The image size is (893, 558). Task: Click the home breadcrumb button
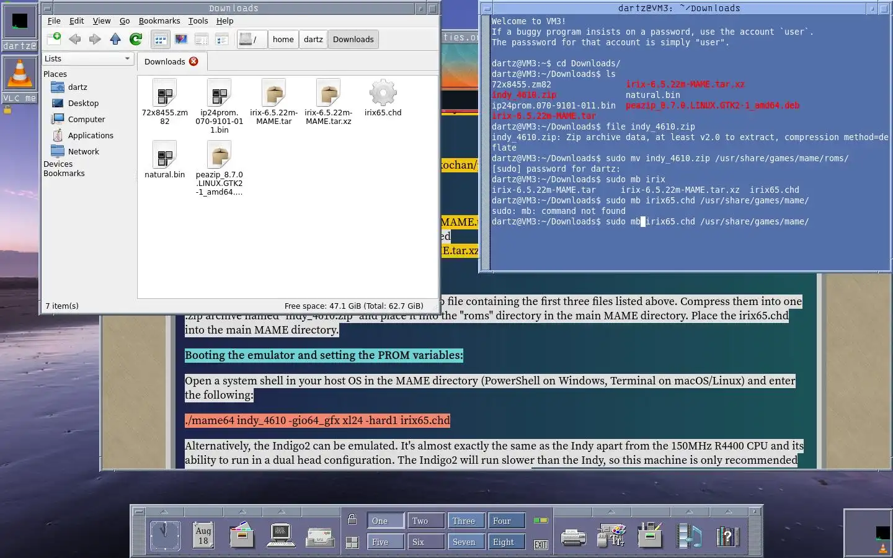click(x=283, y=39)
